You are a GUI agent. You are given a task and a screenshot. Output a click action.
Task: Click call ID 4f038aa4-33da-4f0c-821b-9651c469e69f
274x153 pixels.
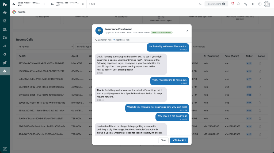click(x=41, y=63)
